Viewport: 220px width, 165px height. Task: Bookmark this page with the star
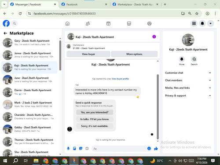coord(197,14)
